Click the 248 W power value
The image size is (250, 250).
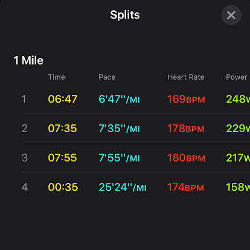(x=238, y=99)
